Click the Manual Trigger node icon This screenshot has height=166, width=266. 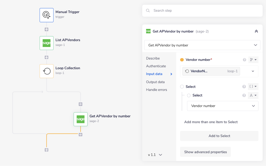click(47, 15)
